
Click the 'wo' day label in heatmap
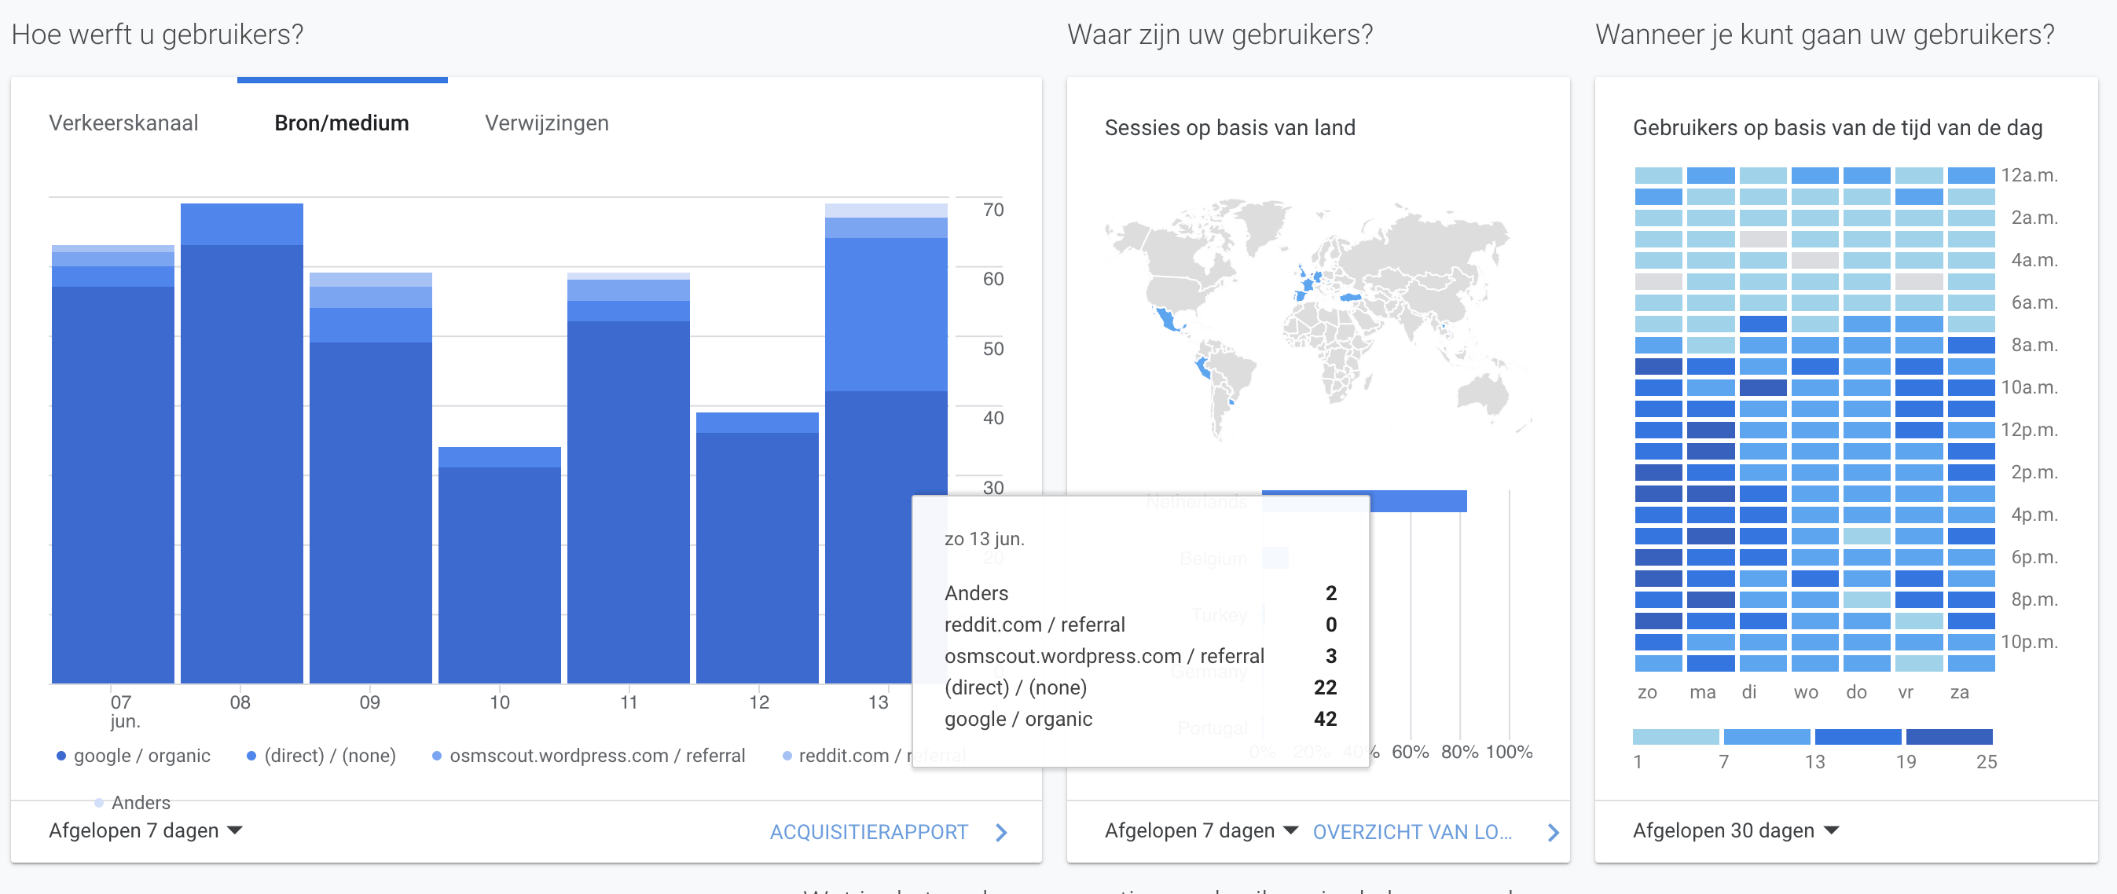click(x=1806, y=693)
